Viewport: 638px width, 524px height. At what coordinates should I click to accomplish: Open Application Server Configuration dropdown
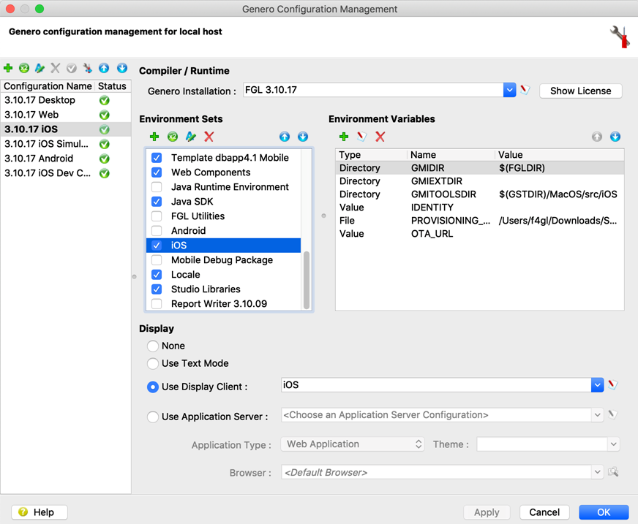point(597,414)
